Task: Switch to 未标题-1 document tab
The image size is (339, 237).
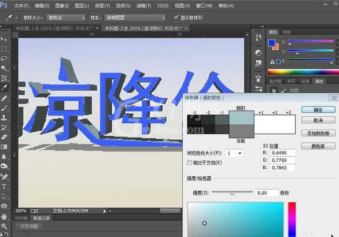Action: tap(54, 28)
